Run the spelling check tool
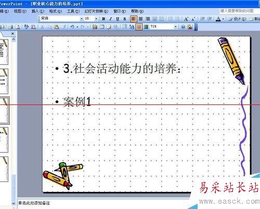Screen dimensions: 260x209 tap(27, 27)
